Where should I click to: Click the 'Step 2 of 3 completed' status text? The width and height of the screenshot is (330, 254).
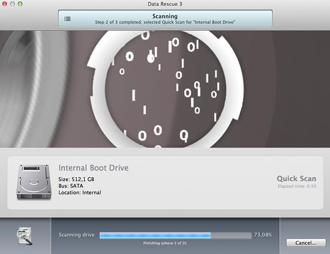click(165, 22)
